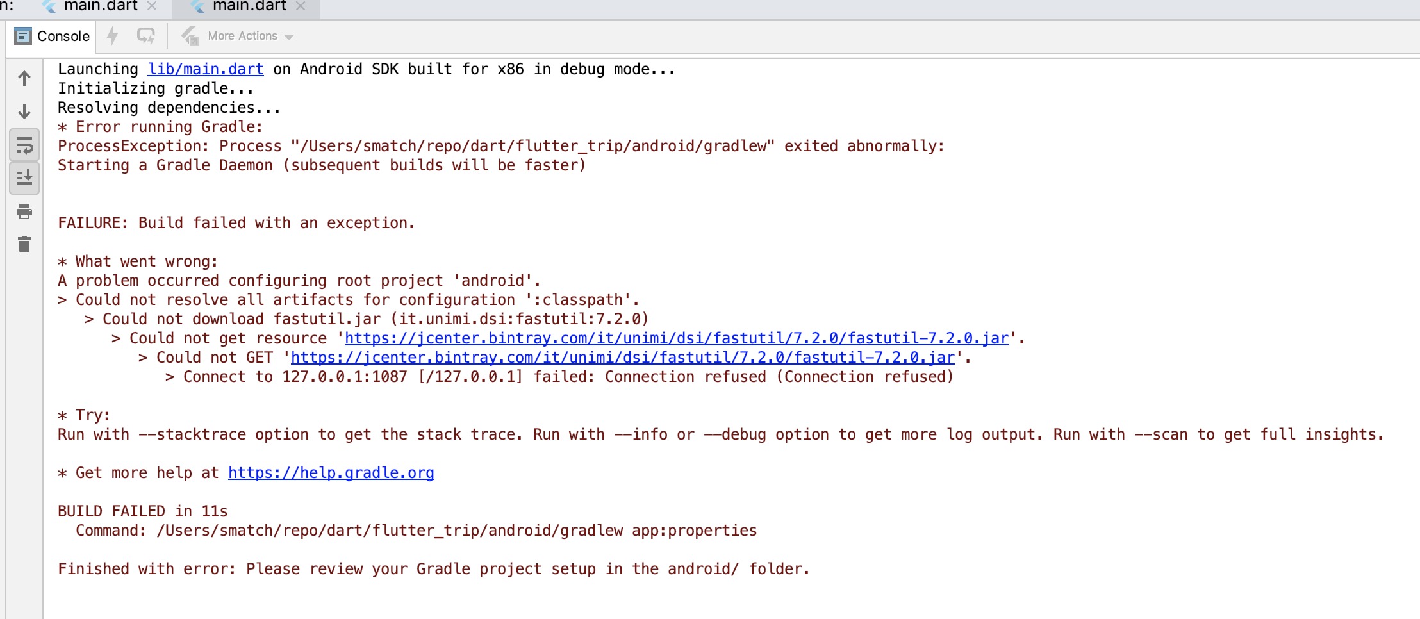Click the 'Command: ... gradlew app:properties' line
Viewport: 1420px width, 619px height.
(417, 531)
